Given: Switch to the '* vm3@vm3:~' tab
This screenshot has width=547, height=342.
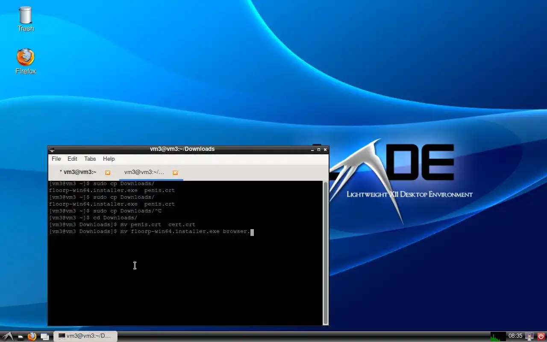Looking at the screenshot, I should 78,172.
